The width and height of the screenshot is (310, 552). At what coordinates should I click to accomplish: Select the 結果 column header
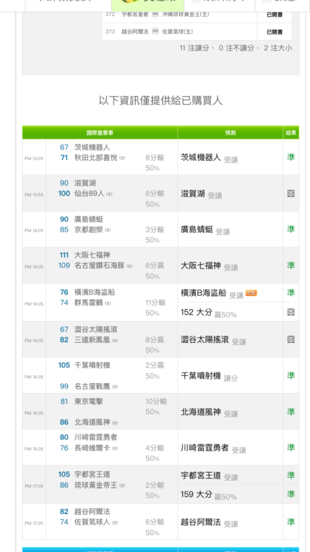pos(291,132)
